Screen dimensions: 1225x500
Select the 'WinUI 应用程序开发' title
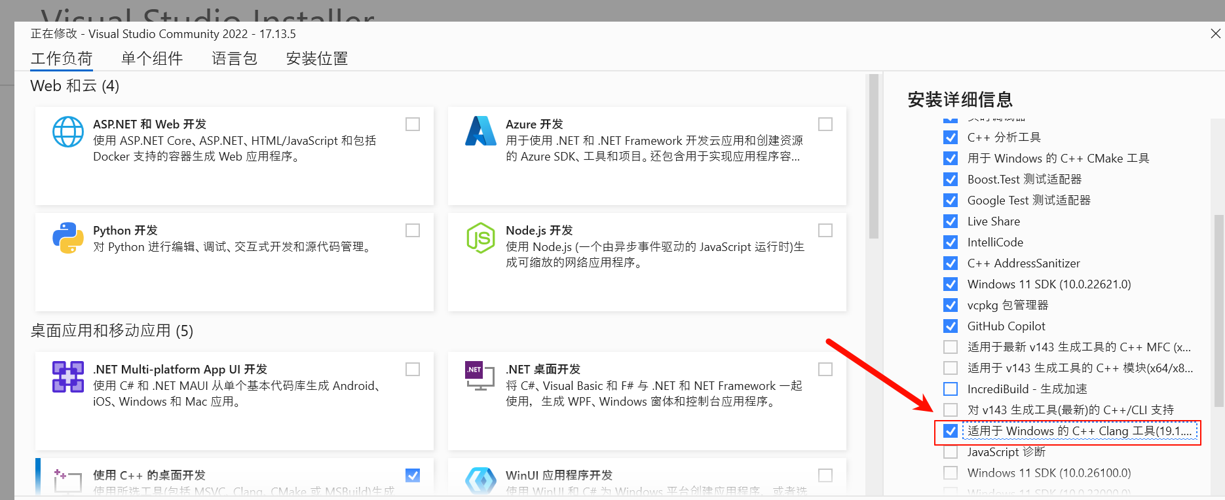559,476
